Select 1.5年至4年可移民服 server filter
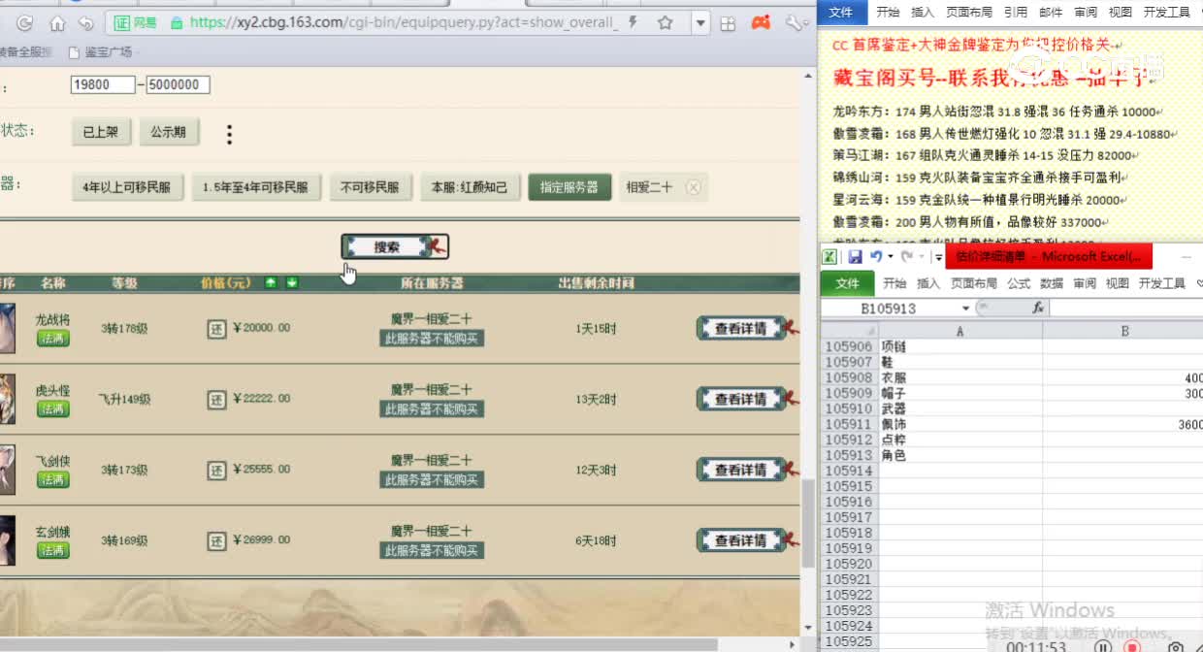Screen dimensions: 1203x652 [x=255, y=187]
